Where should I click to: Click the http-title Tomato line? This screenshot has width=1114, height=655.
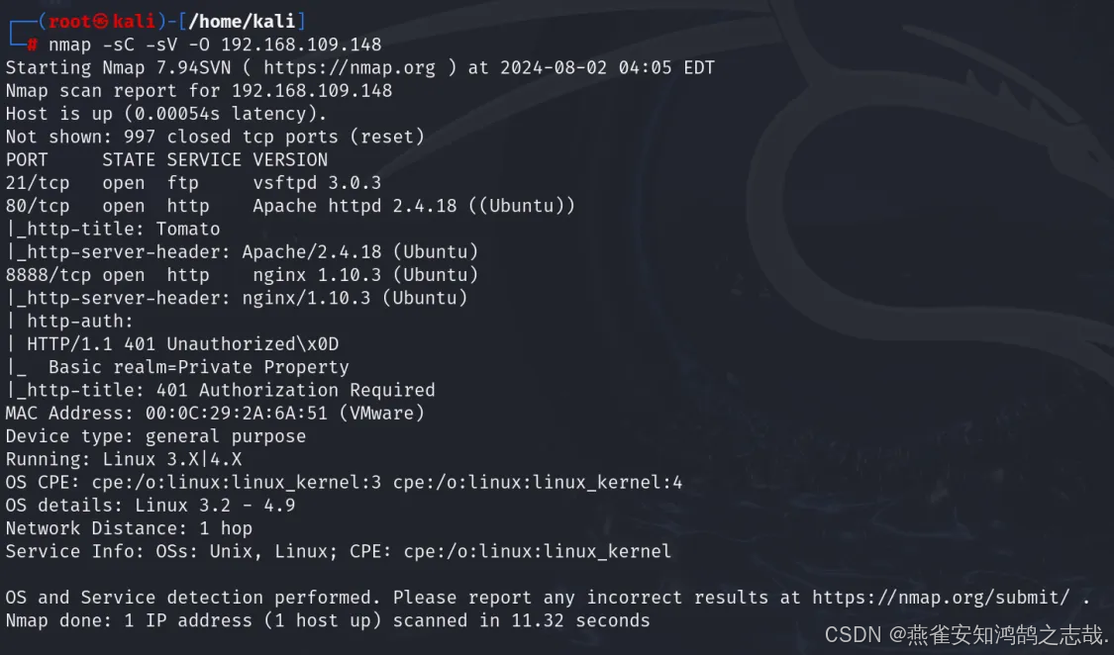[x=114, y=230]
